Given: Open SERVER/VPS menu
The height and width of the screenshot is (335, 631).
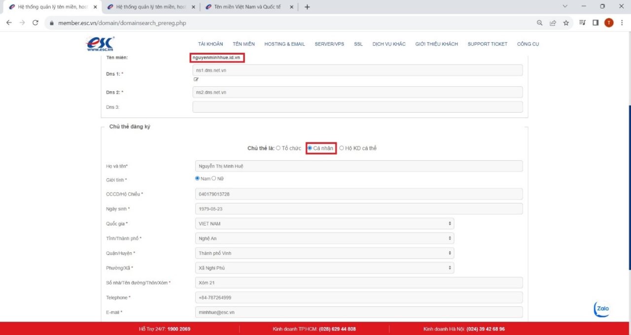Looking at the screenshot, I should click(x=329, y=44).
